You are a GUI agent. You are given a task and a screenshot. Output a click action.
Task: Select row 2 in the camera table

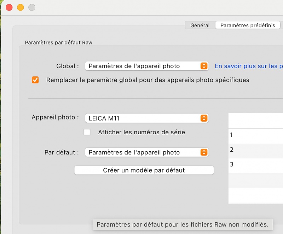(255, 150)
